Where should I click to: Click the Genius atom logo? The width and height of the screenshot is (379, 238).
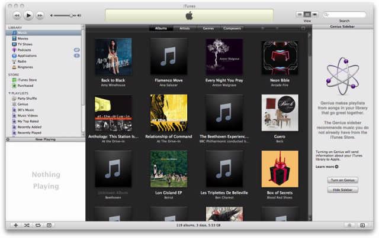pyautogui.click(x=343, y=76)
